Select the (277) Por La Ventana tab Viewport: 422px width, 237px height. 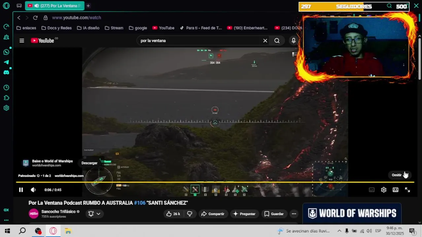tap(54, 6)
